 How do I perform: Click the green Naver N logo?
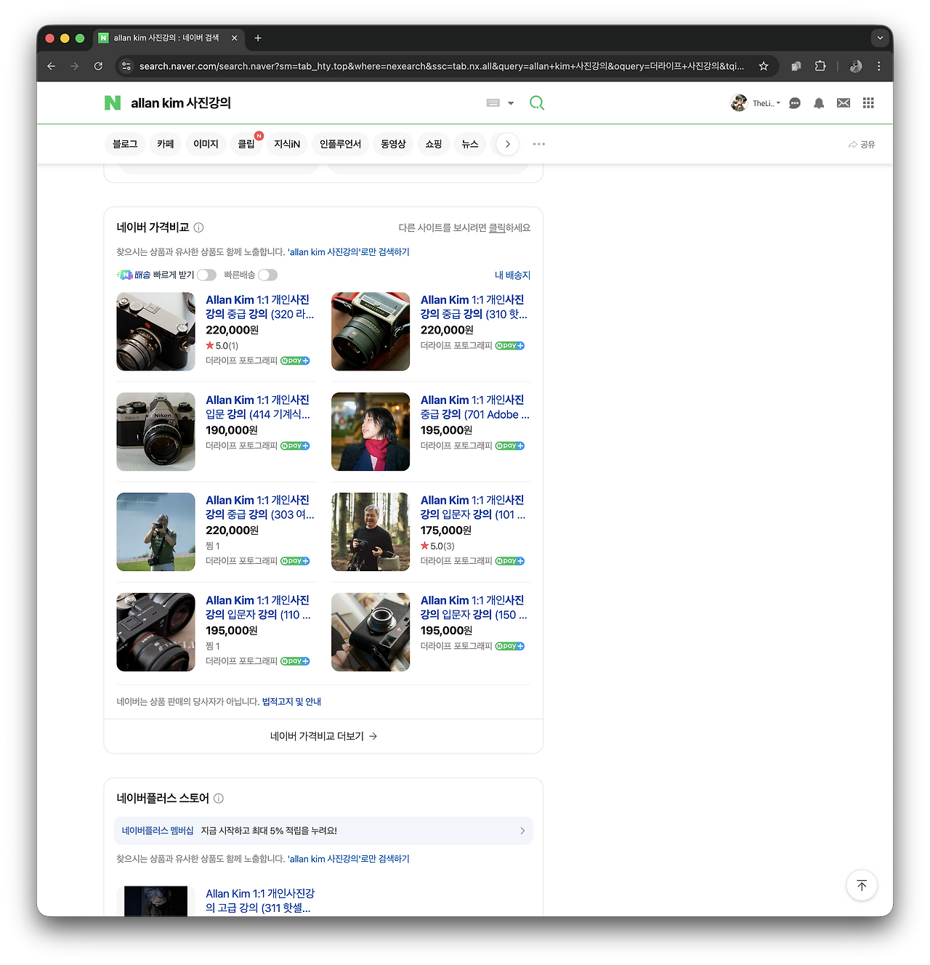click(x=113, y=103)
